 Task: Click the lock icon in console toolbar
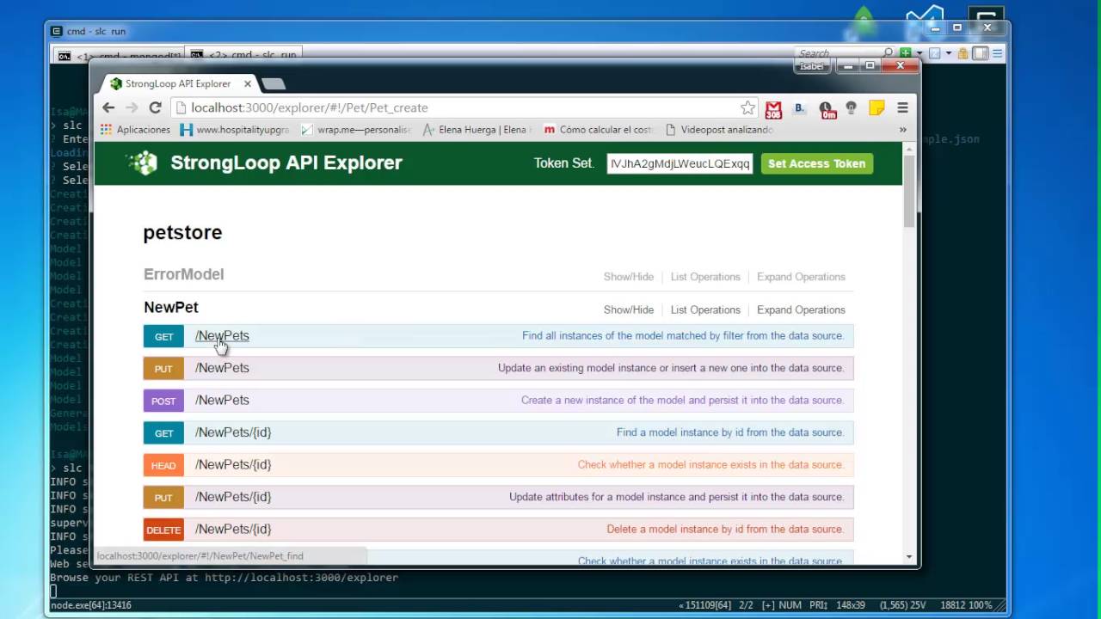tap(963, 53)
